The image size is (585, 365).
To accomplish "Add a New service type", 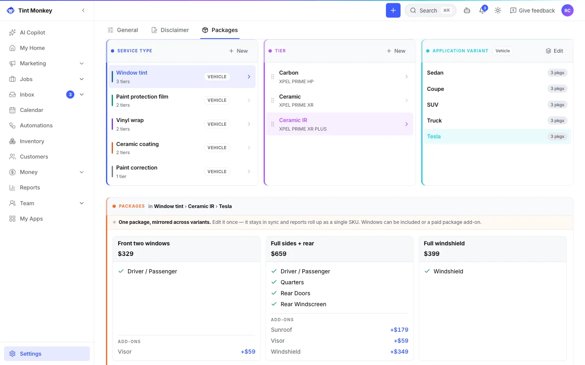I will click(x=238, y=51).
